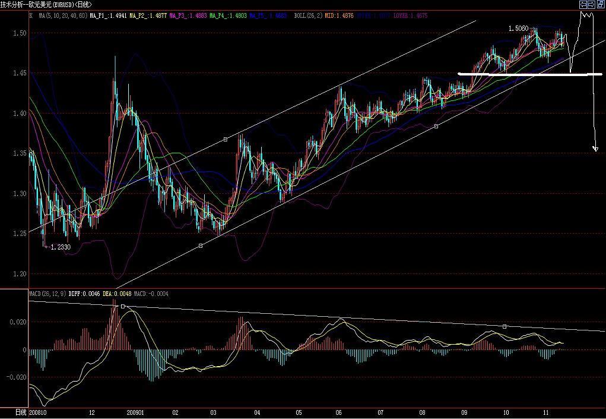
Task: Select the left anchor of the MACD trendline
Action: click(123, 307)
